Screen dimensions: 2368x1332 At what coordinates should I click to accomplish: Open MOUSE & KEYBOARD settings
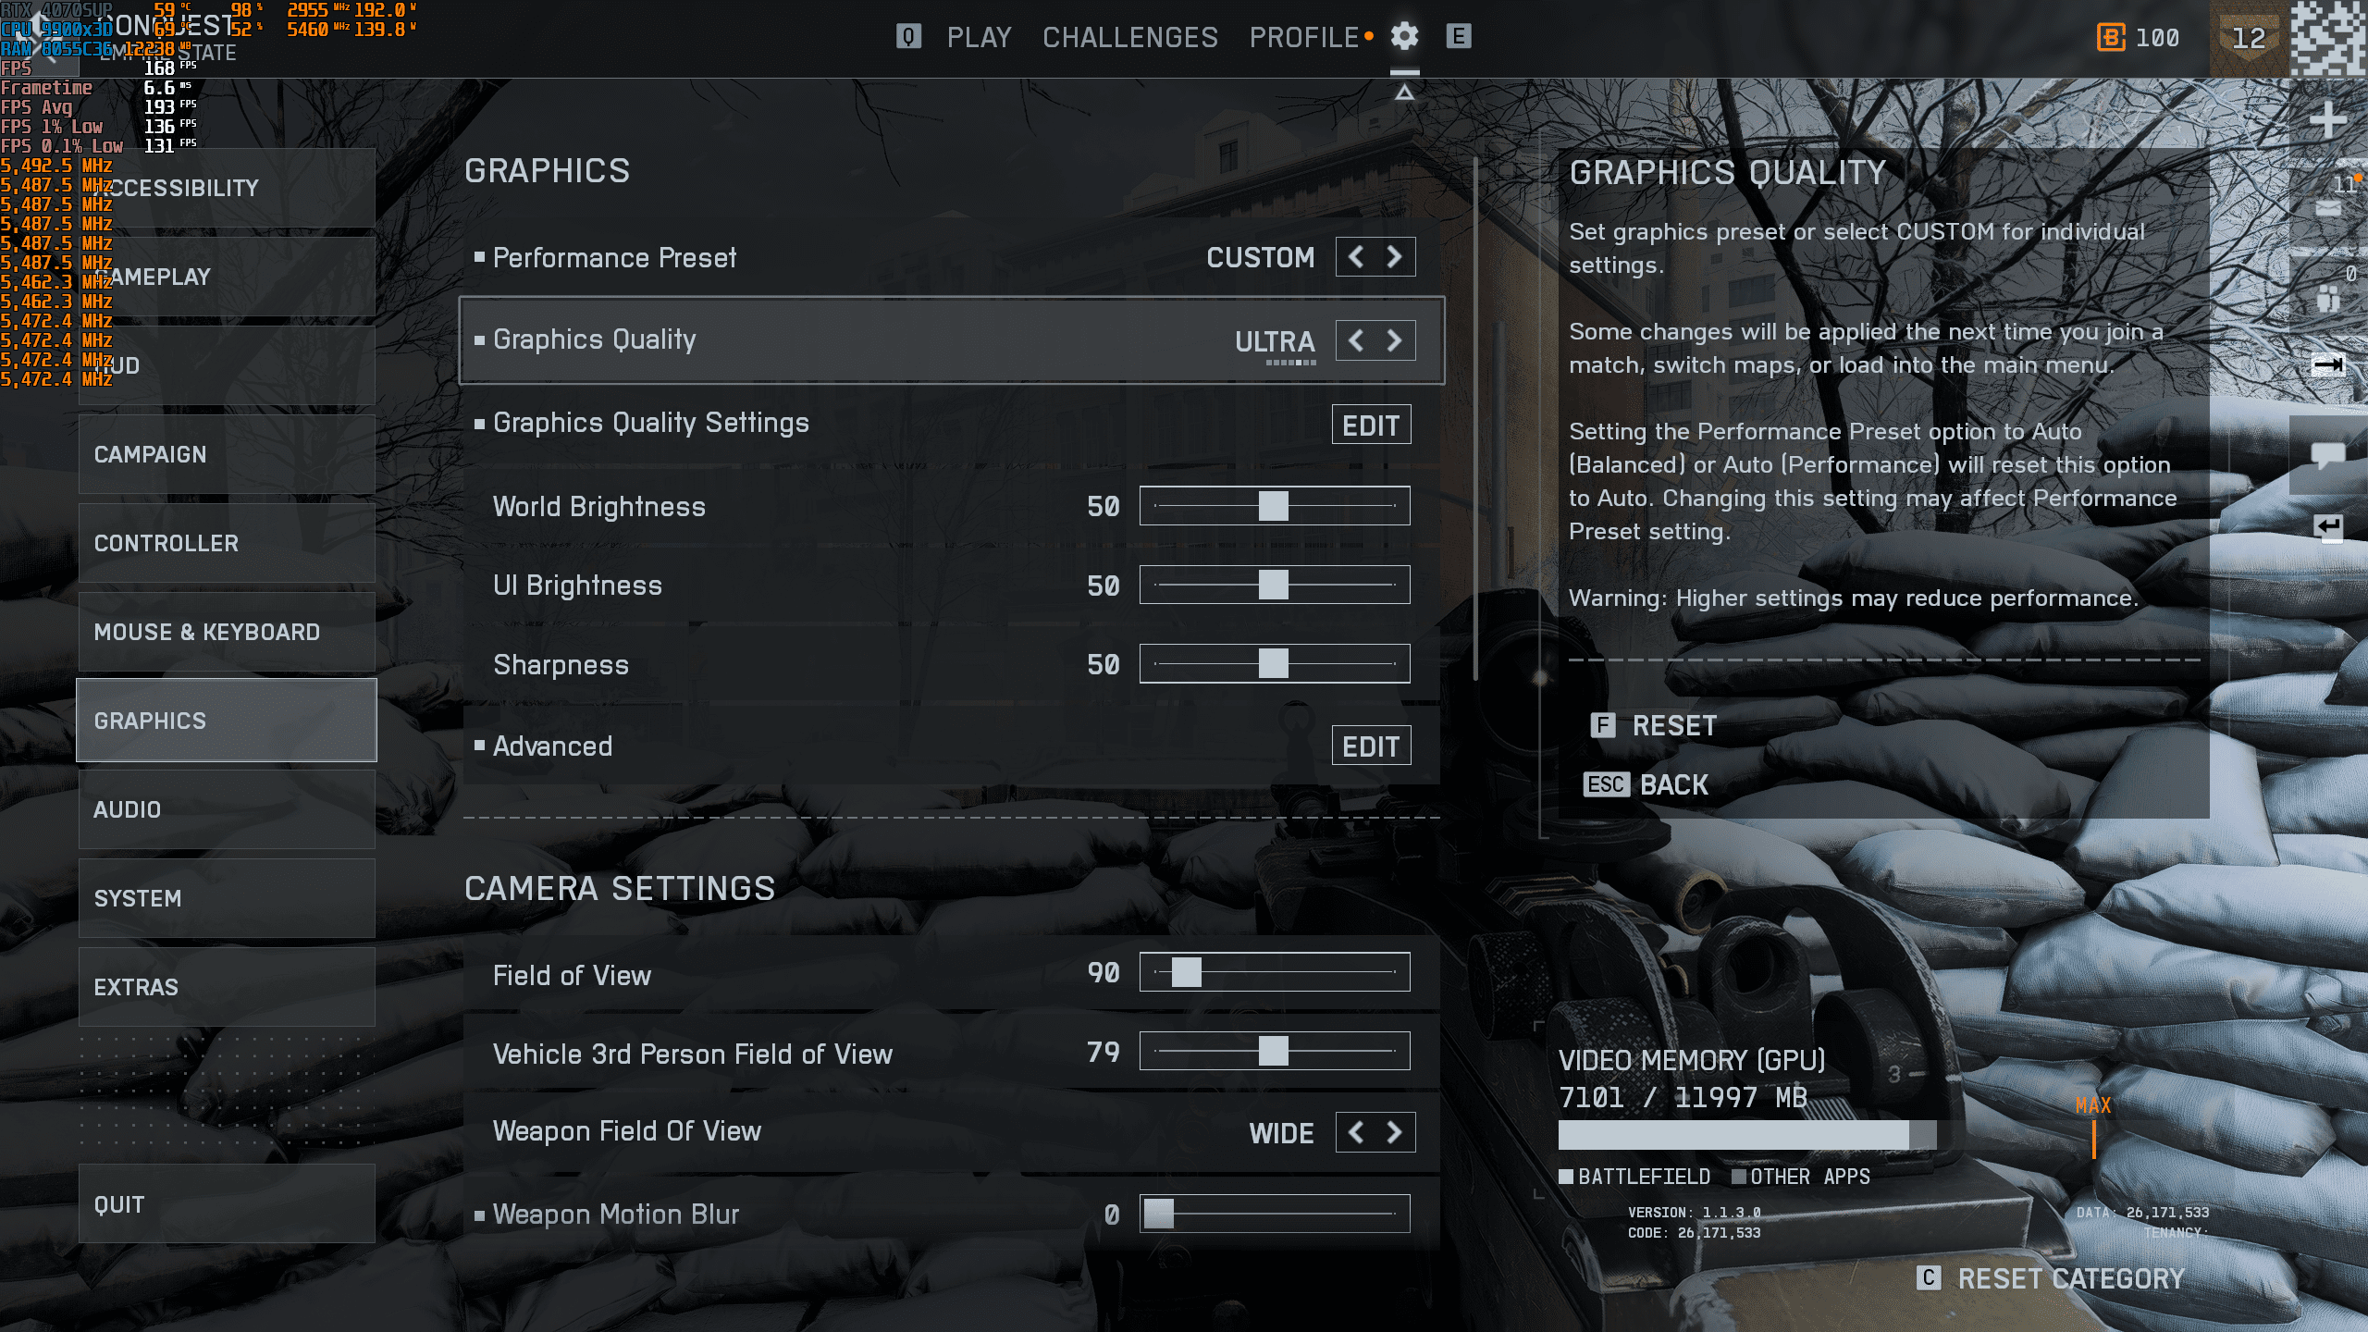tap(227, 632)
